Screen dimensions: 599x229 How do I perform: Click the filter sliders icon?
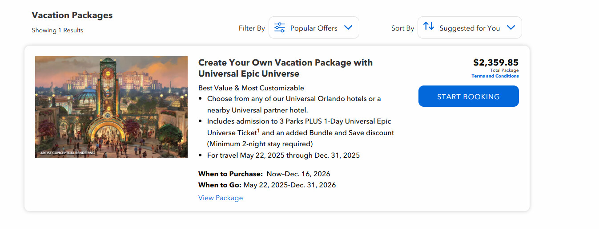click(x=280, y=27)
